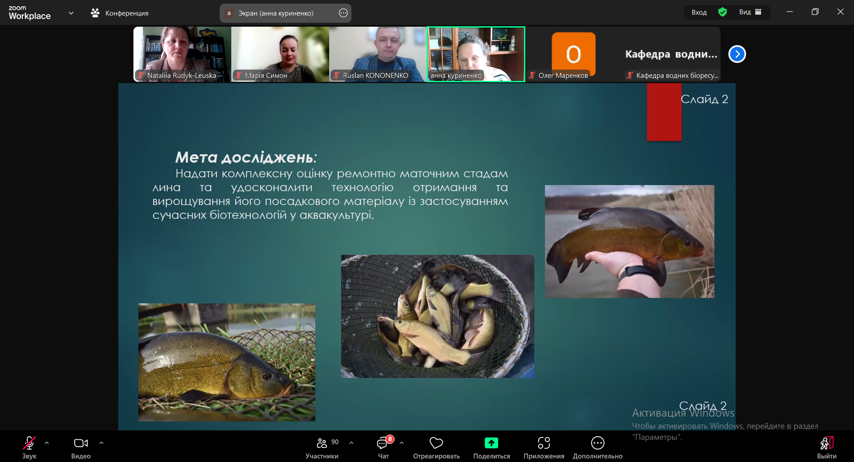Leave the meeting with Выйти
The height and width of the screenshot is (462, 854).
click(x=827, y=447)
